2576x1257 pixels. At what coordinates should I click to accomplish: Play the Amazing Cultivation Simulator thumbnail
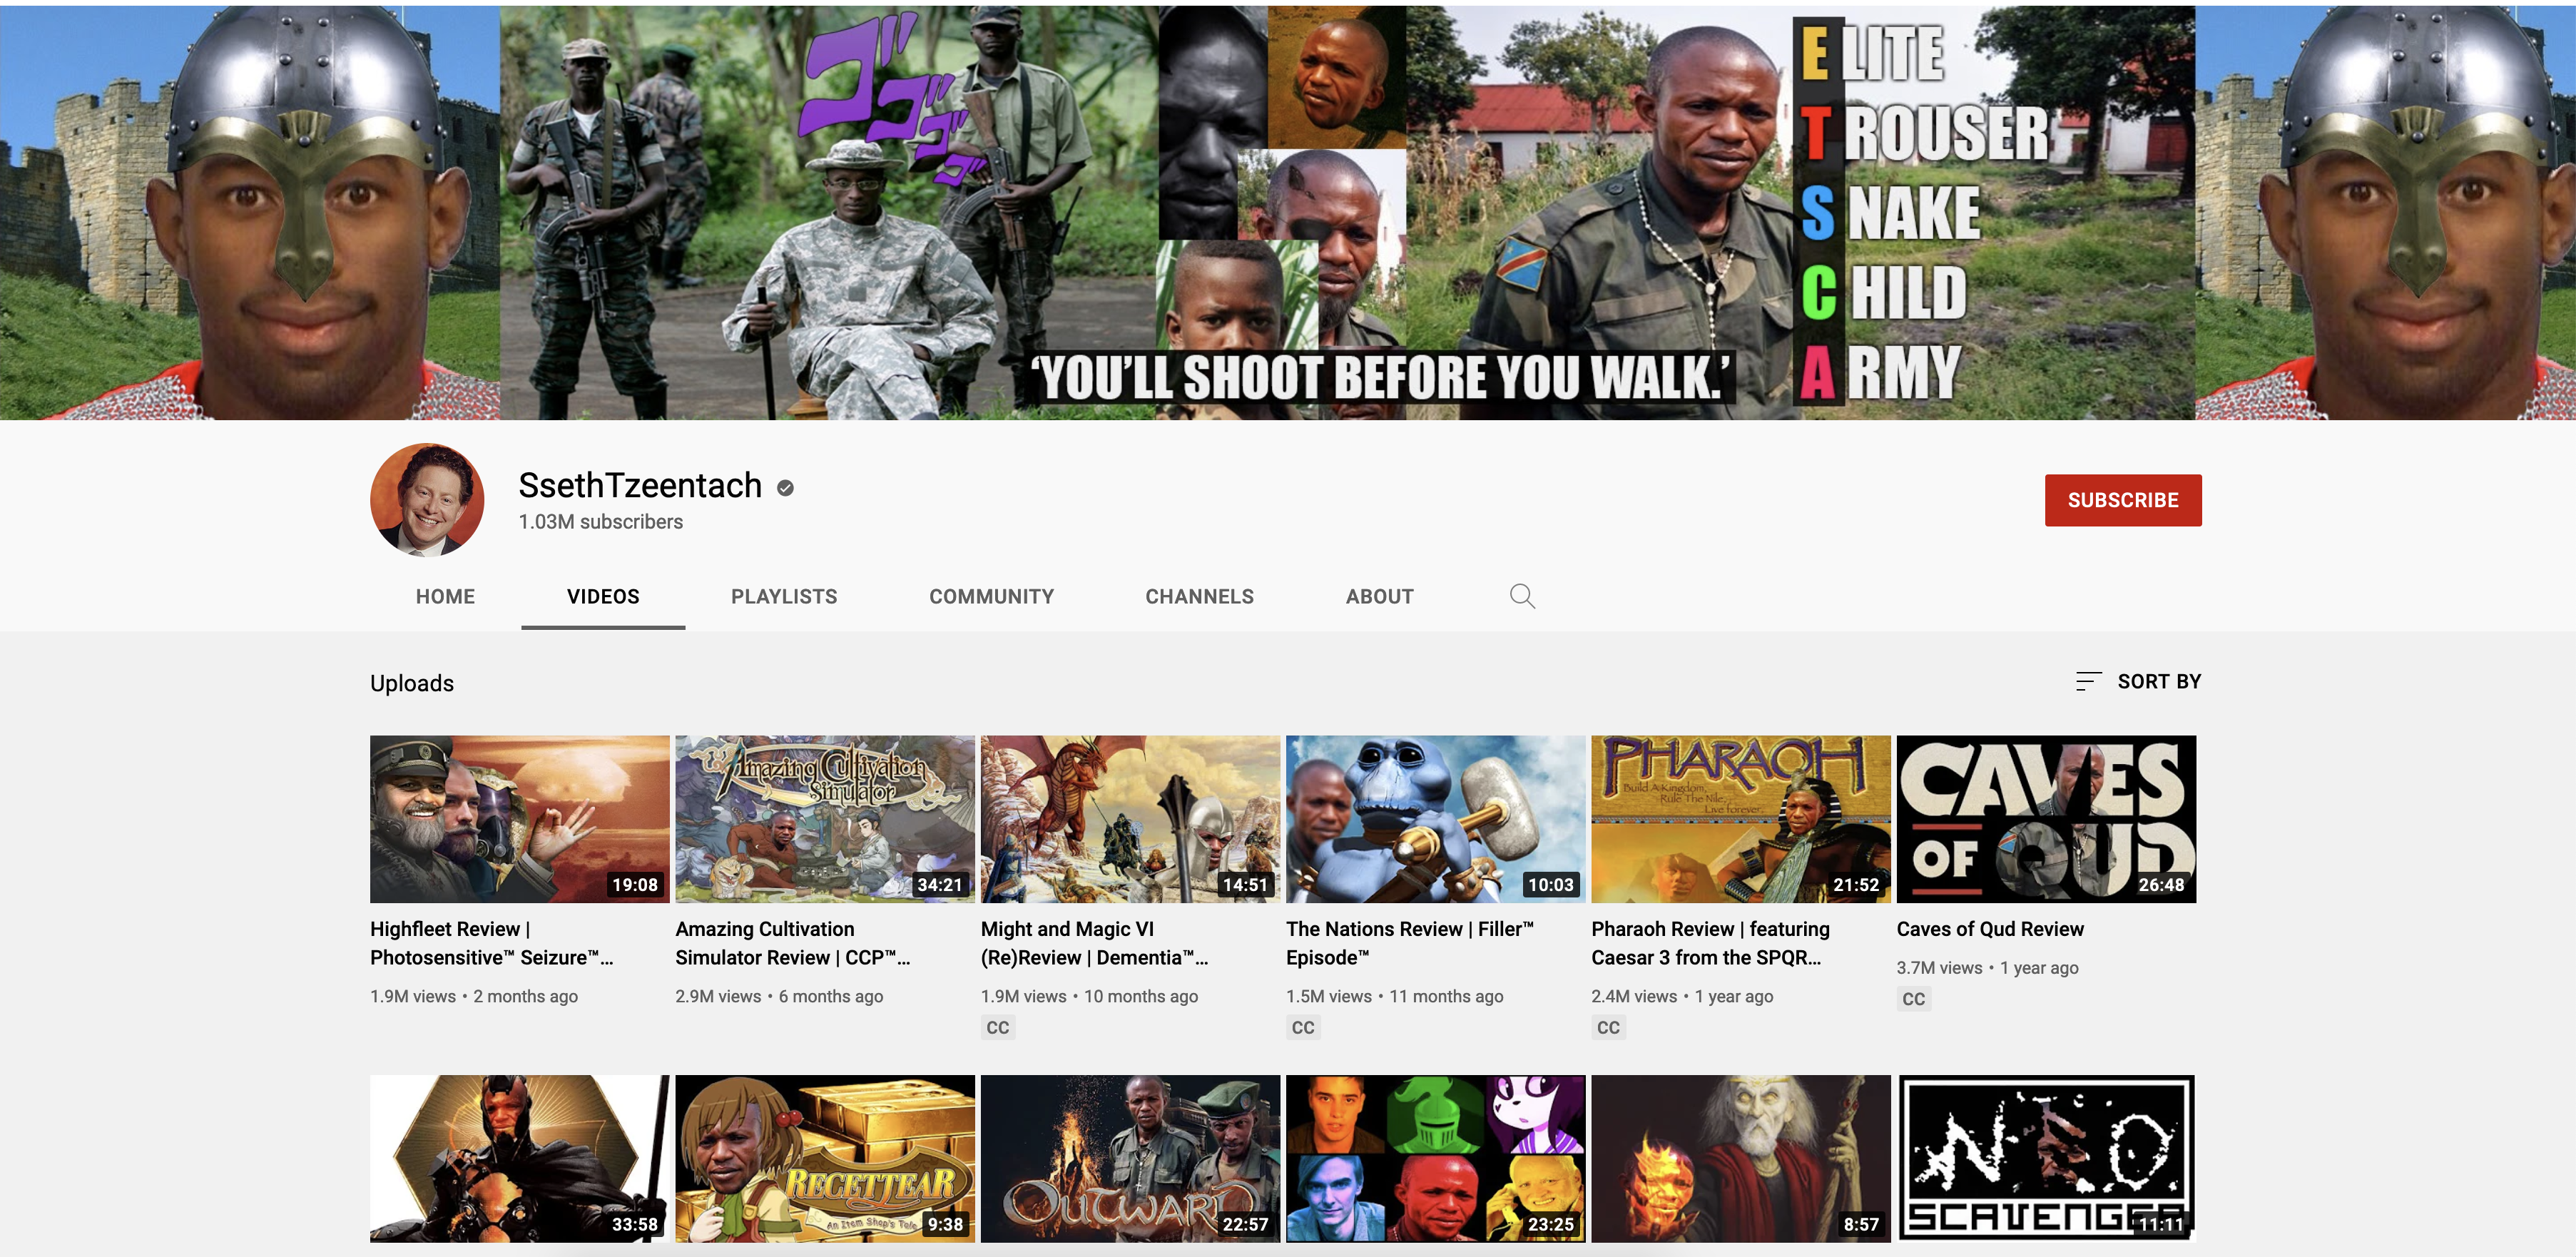825,819
